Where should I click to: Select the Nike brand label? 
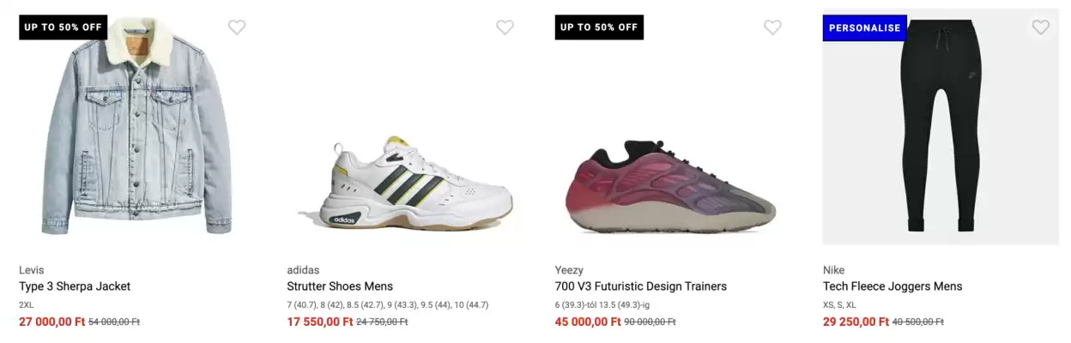834,270
